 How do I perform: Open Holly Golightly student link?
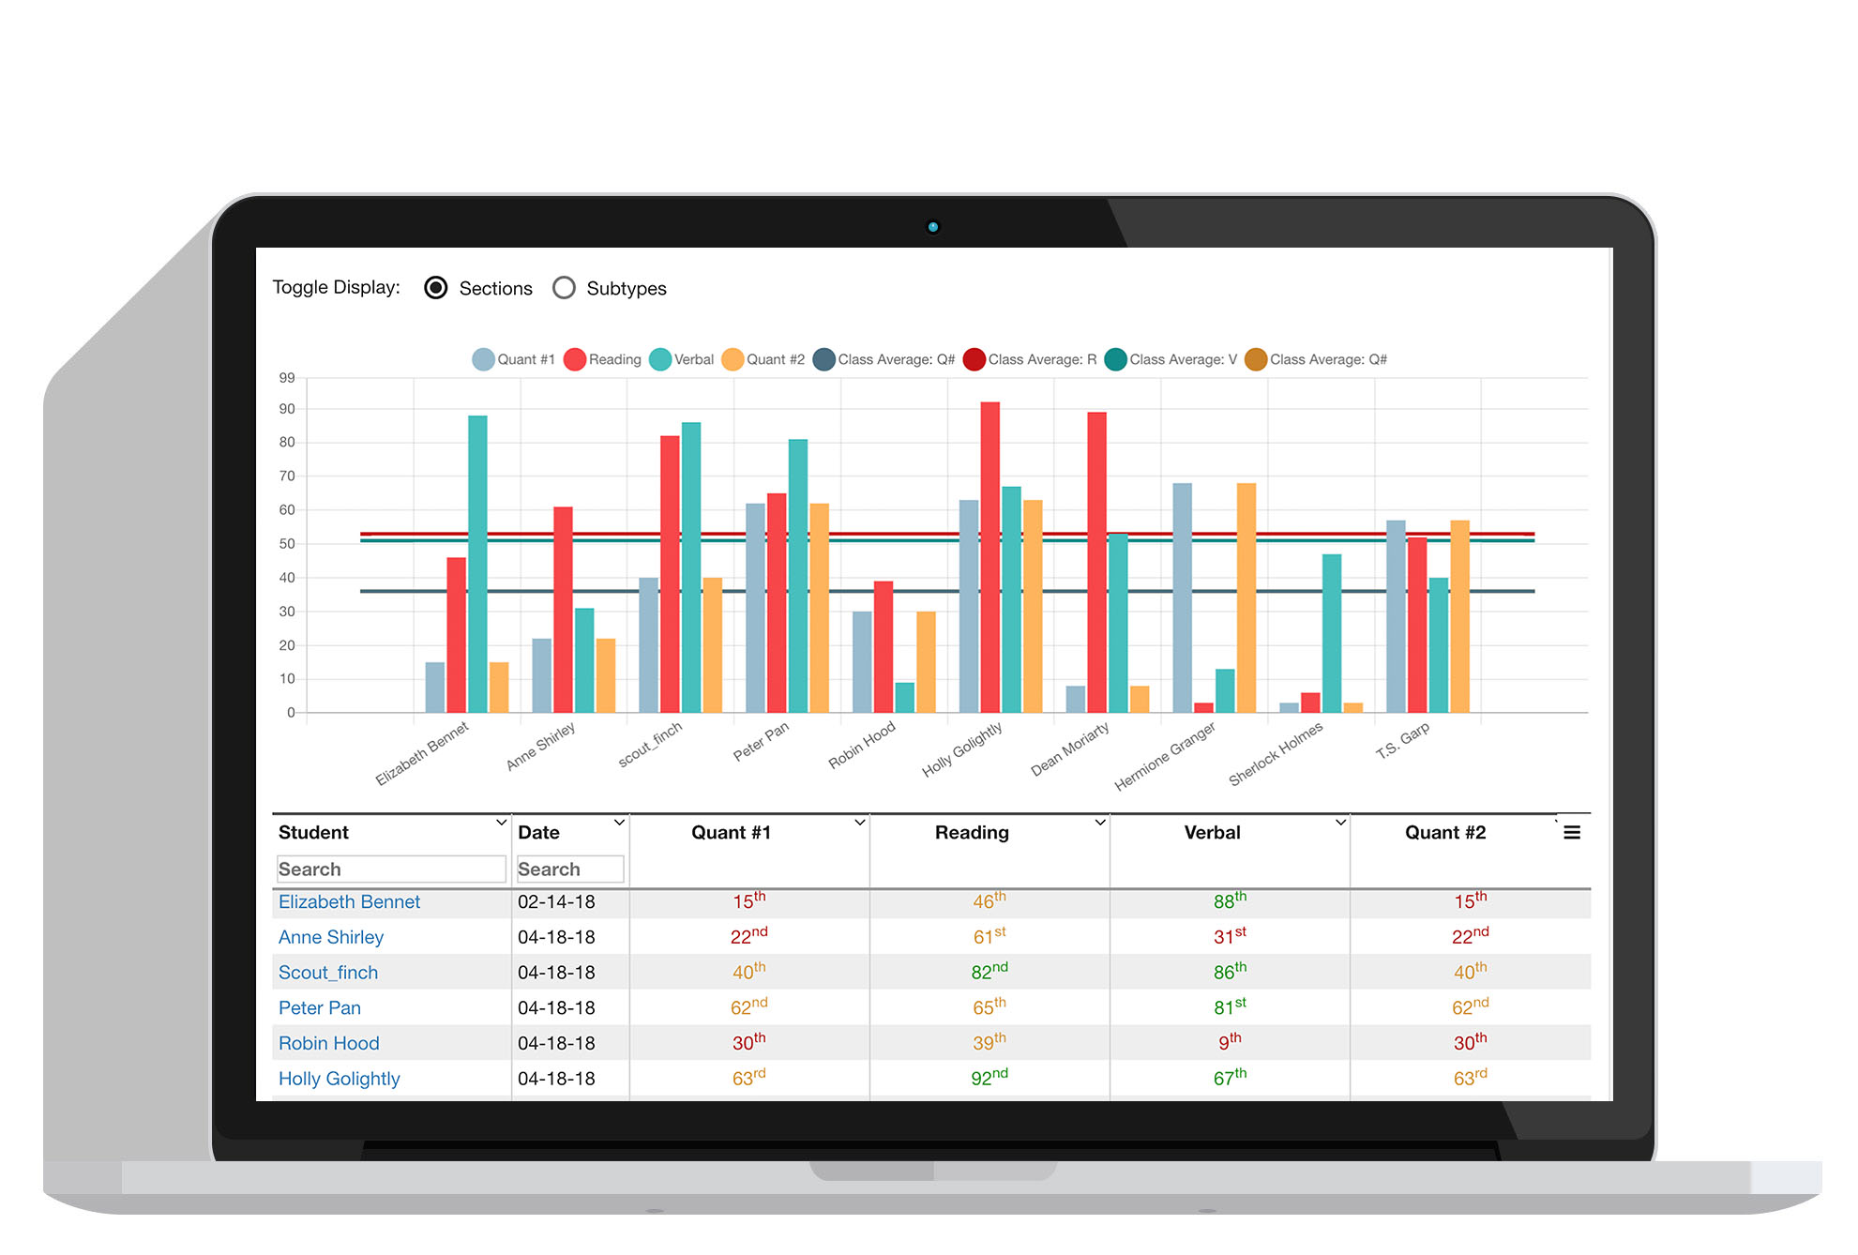(x=339, y=1079)
